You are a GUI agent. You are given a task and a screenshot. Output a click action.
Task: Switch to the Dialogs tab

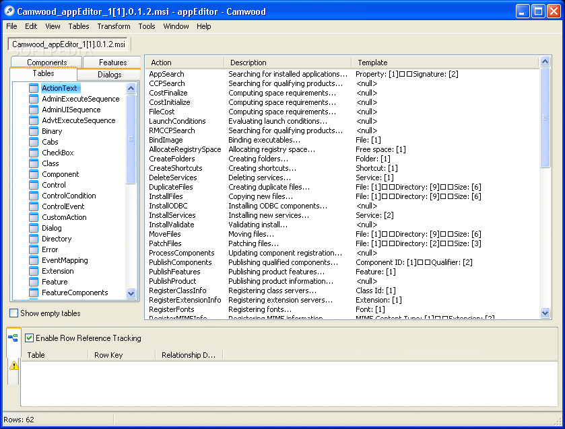coord(110,75)
